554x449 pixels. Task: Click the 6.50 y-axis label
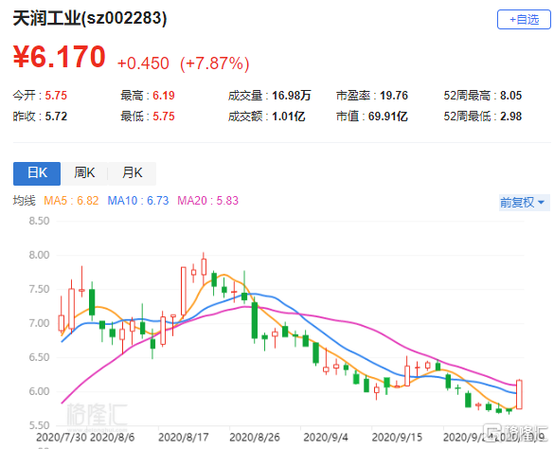pos(39,357)
